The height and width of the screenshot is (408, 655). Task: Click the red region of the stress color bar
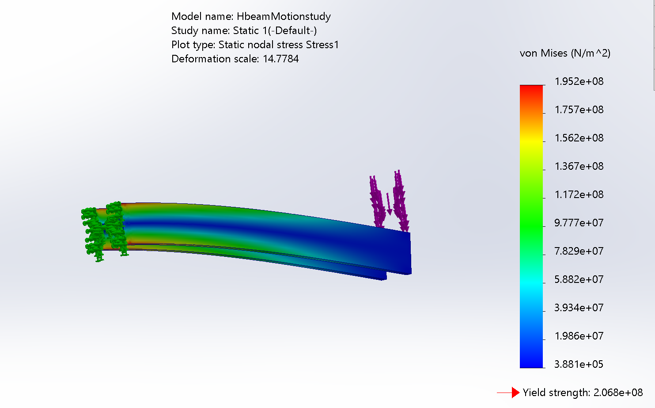[x=531, y=91]
